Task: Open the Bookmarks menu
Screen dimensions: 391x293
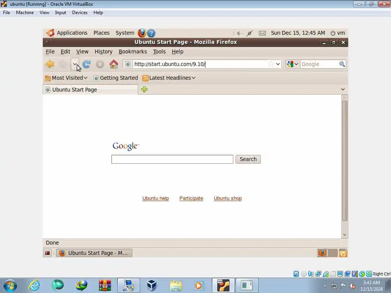Action: point(132,52)
